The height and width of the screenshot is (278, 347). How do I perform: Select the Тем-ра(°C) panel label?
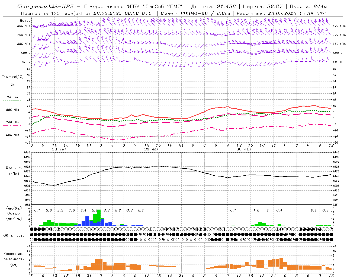tap(13, 77)
